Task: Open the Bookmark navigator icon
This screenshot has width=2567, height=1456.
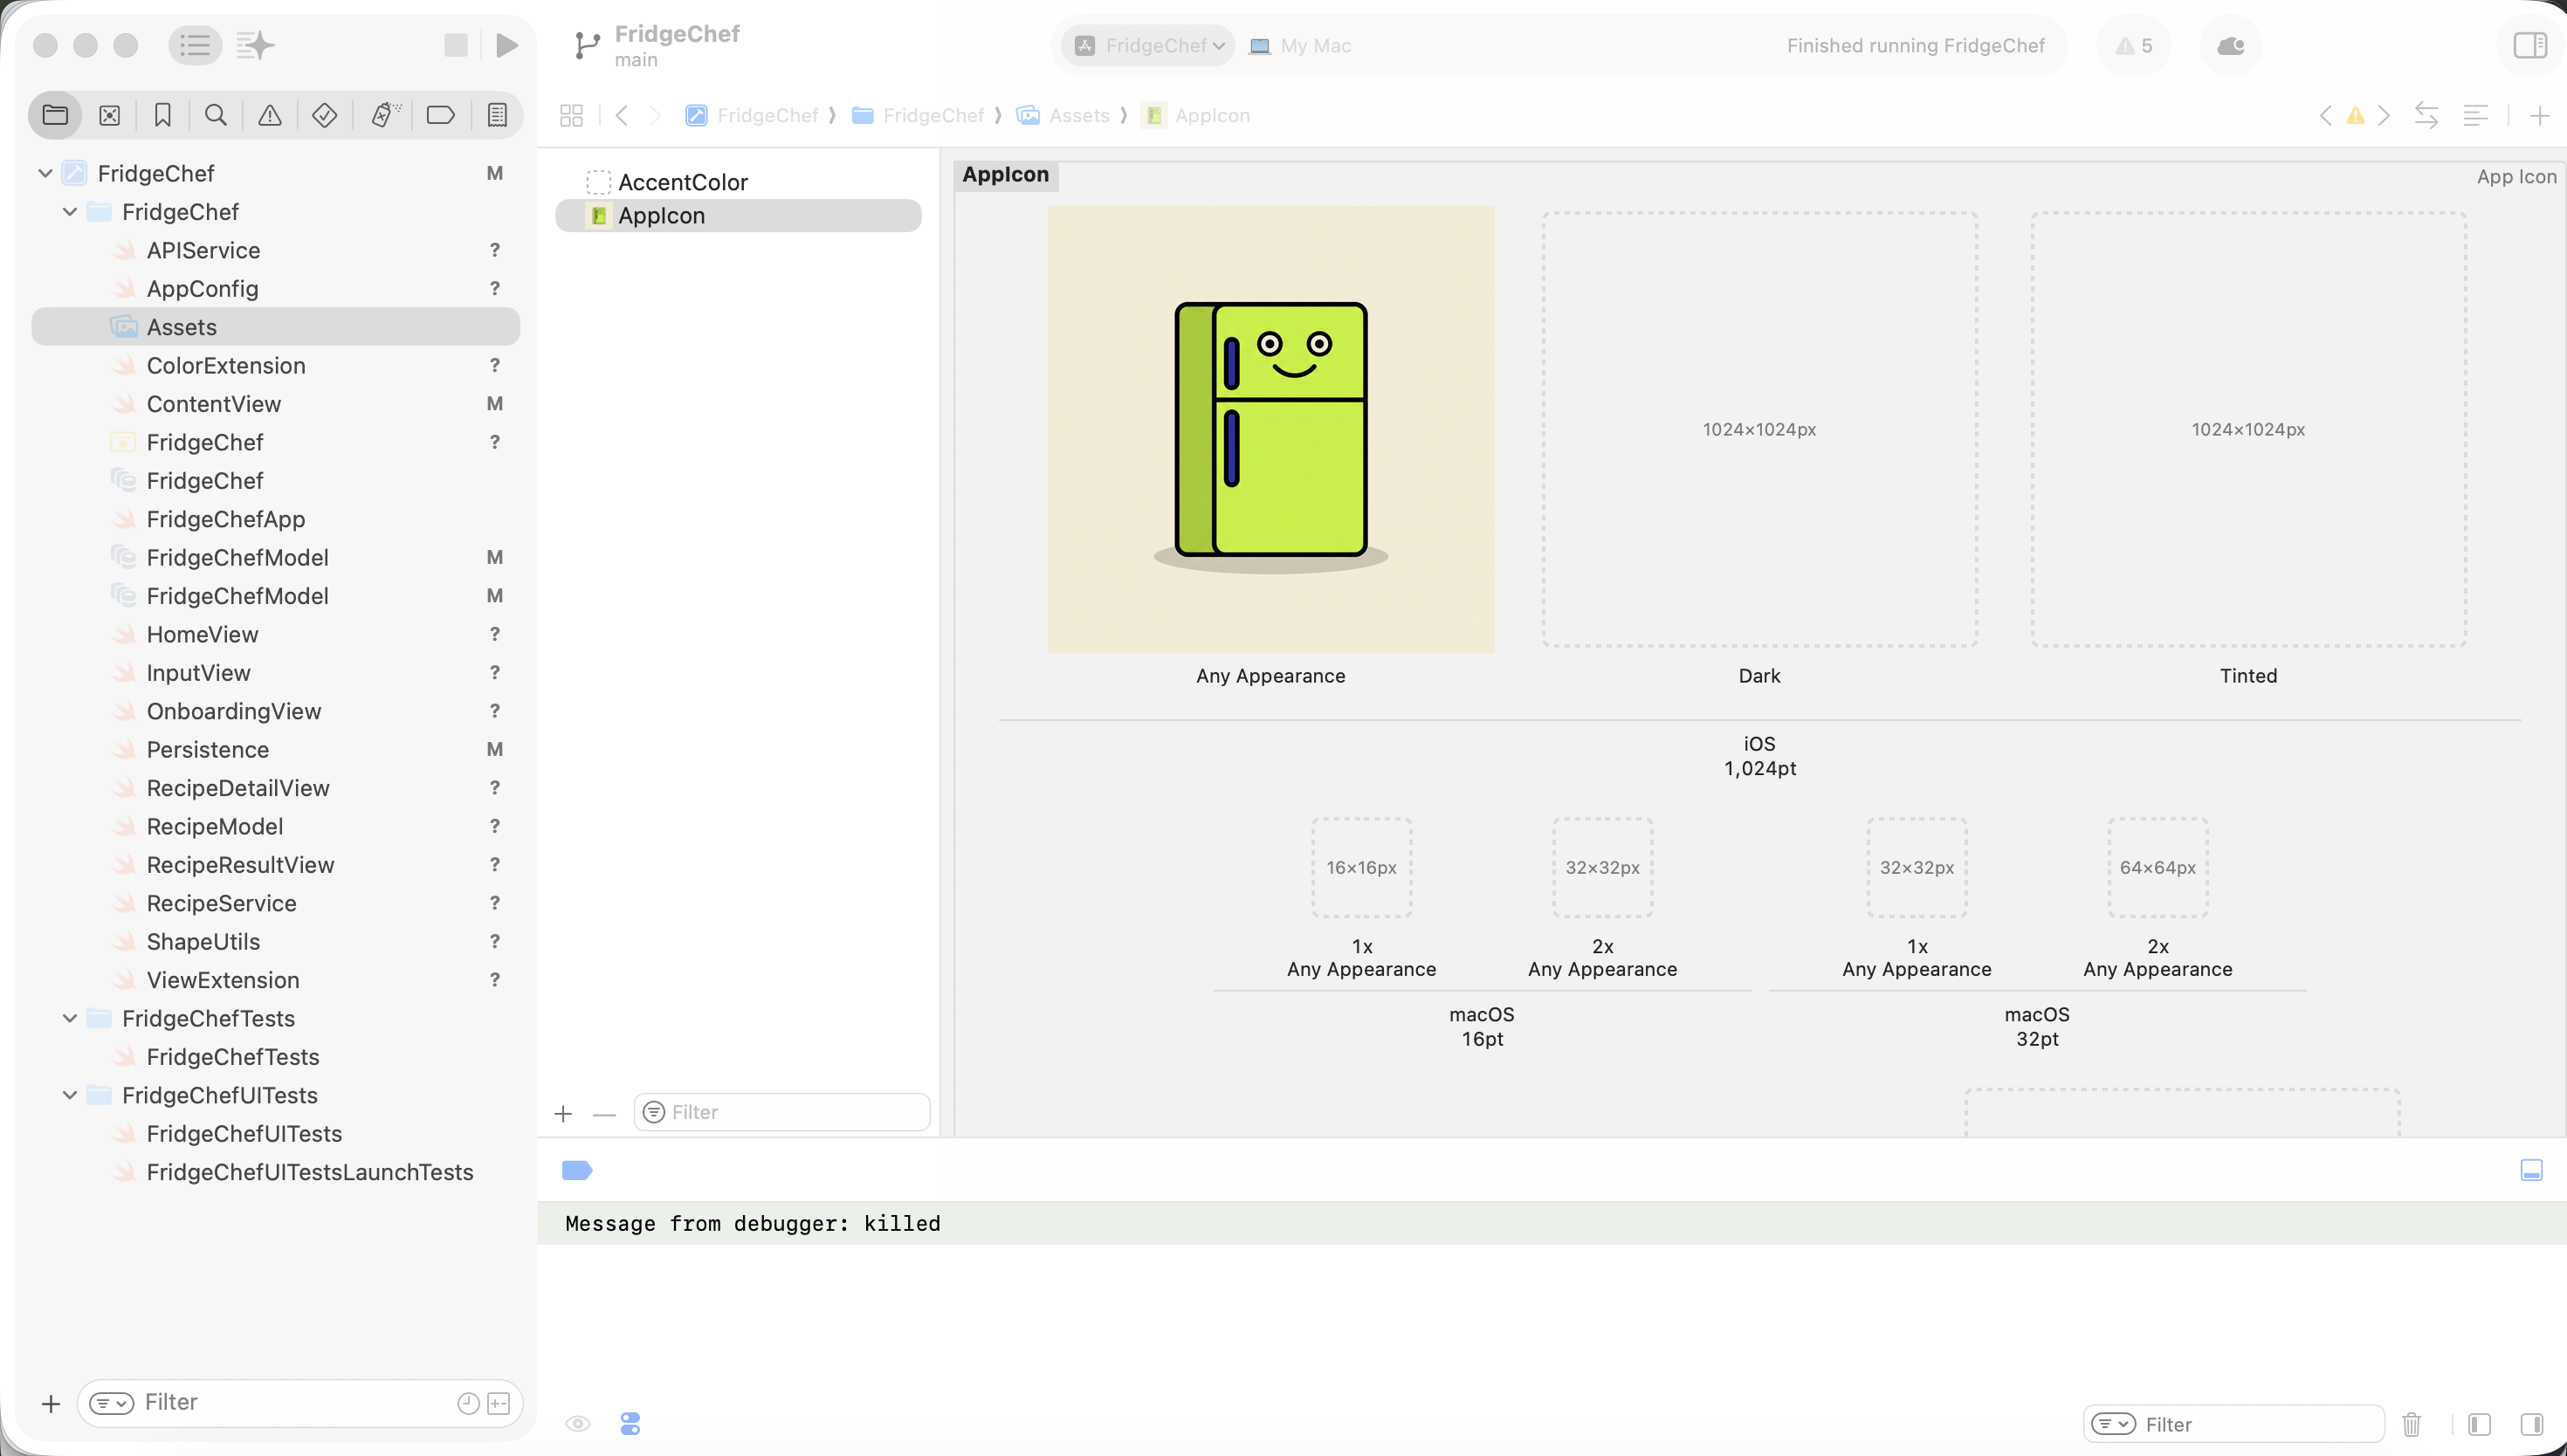Action: pos(162,115)
